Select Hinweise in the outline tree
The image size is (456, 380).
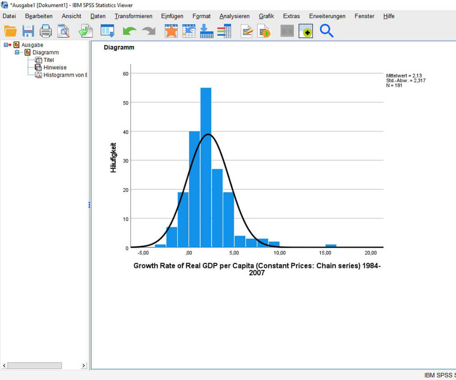click(55, 67)
